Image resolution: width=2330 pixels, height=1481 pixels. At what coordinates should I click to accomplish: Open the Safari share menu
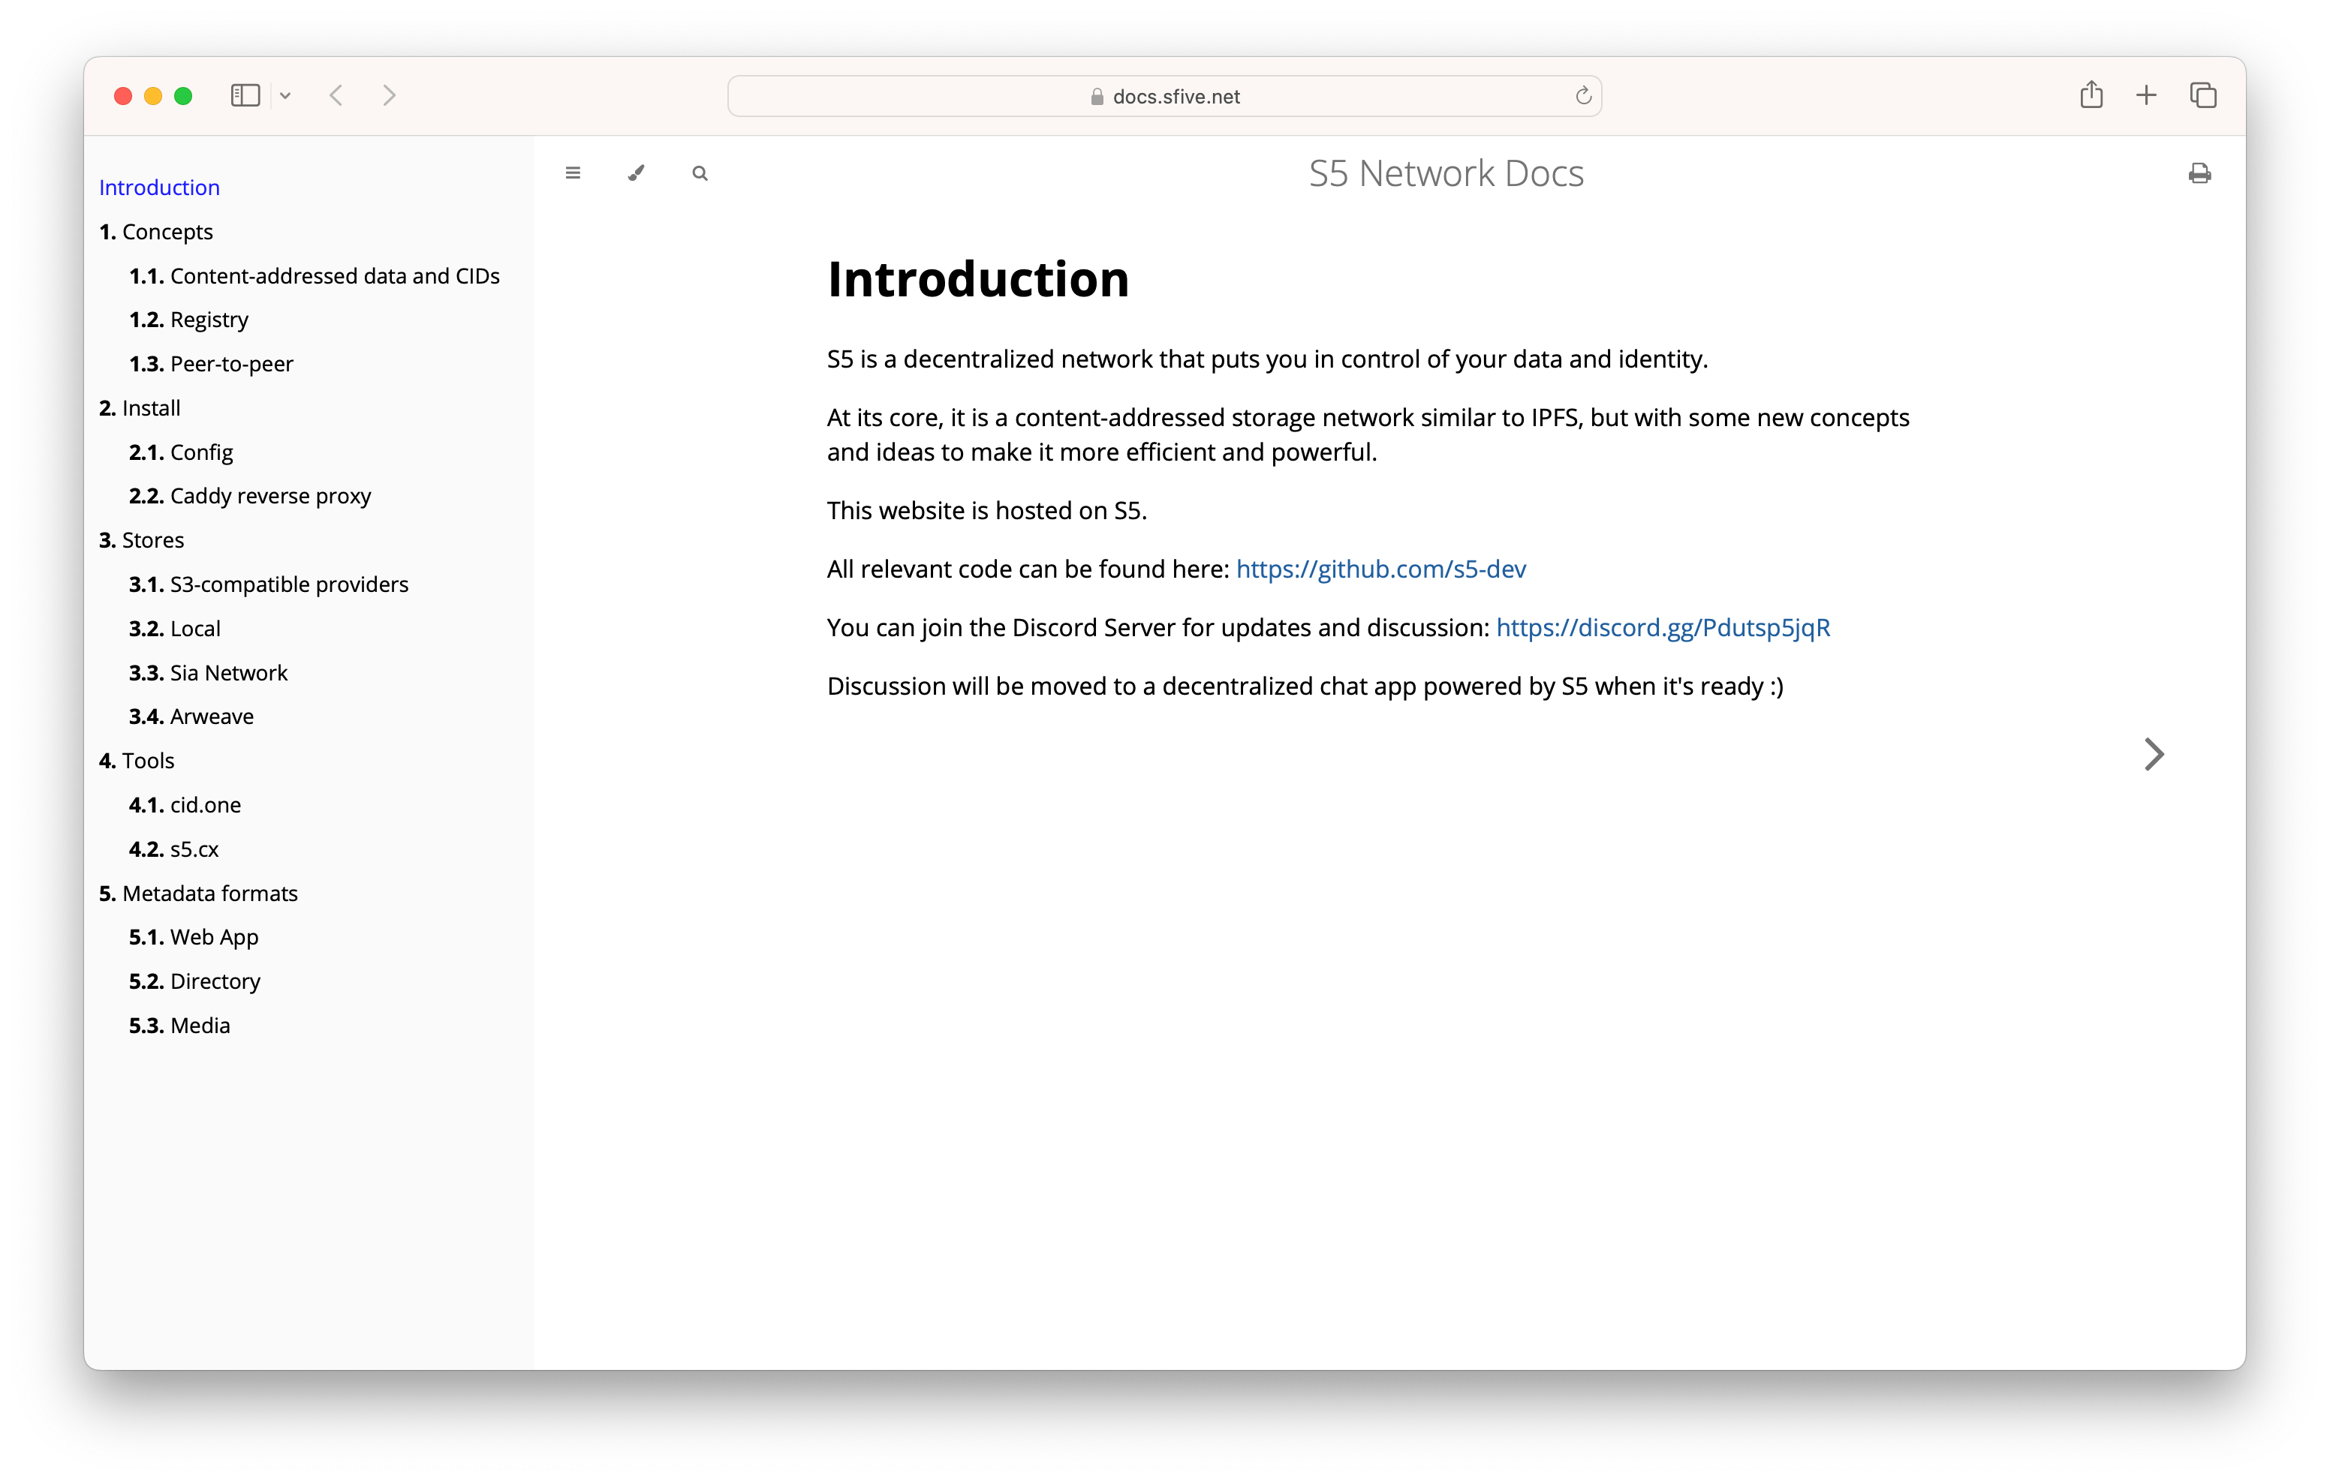click(x=2091, y=94)
